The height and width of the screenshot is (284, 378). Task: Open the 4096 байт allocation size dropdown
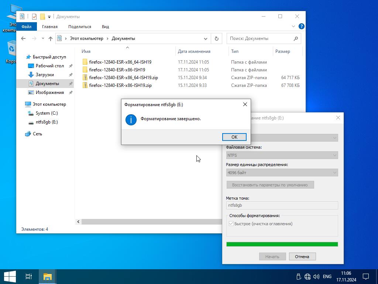coord(282,173)
